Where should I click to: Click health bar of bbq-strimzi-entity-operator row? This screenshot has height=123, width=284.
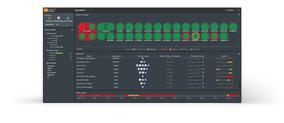[x=225, y=76]
